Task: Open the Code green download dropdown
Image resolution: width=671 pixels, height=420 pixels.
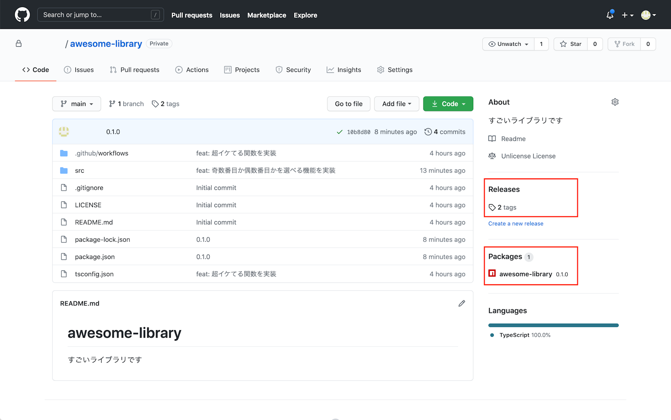Action: [x=448, y=104]
